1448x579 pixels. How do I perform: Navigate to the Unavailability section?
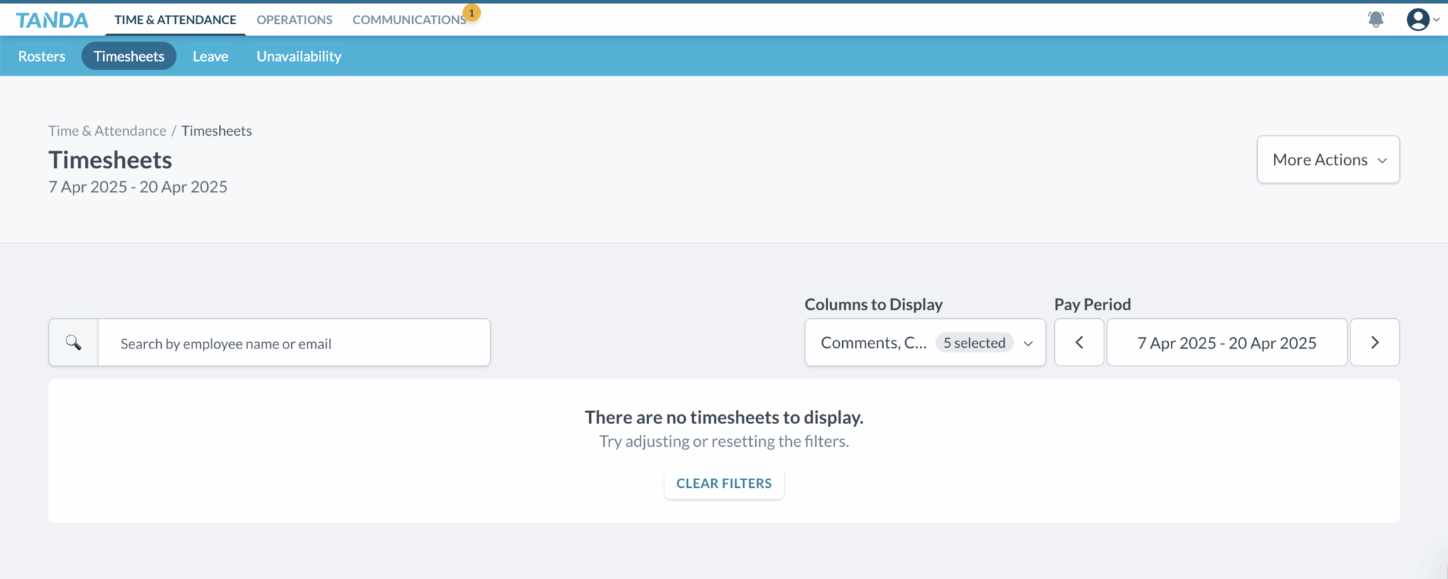[x=298, y=57]
